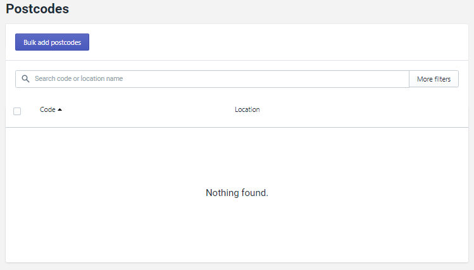Tick the select-all checkbox in table header
Image resolution: width=474 pixels, height=270 pixels.
pyautogui.click(x=17, y=111)
